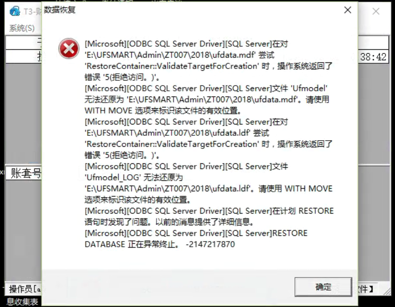Click the 操作员 status bar segment
This screenshot has height=307, width=395.
[x=24, y=289]
